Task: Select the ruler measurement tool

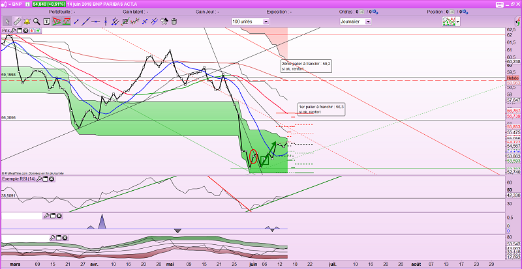Action: [x=17, y=22]
